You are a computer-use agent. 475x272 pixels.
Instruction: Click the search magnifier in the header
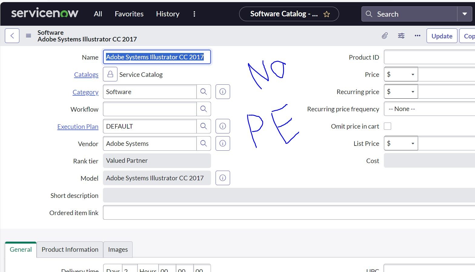pyautogui.click(x=369, y=14)
